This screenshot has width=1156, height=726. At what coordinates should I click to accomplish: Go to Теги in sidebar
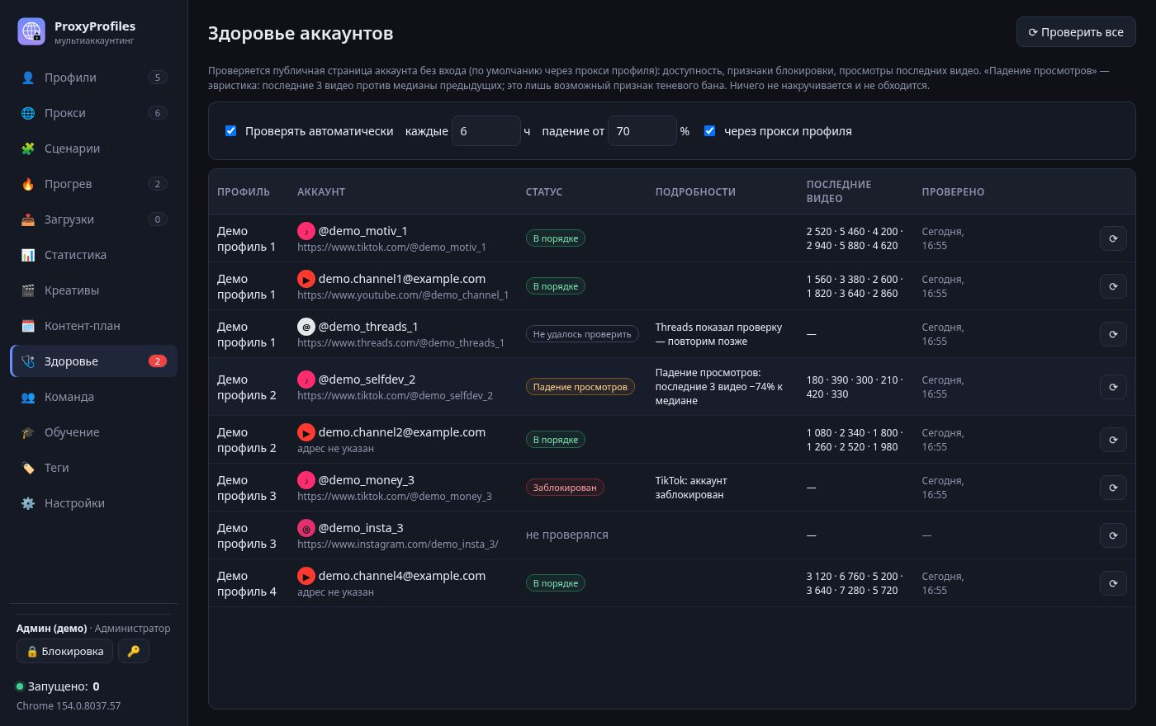click(93, 468)
